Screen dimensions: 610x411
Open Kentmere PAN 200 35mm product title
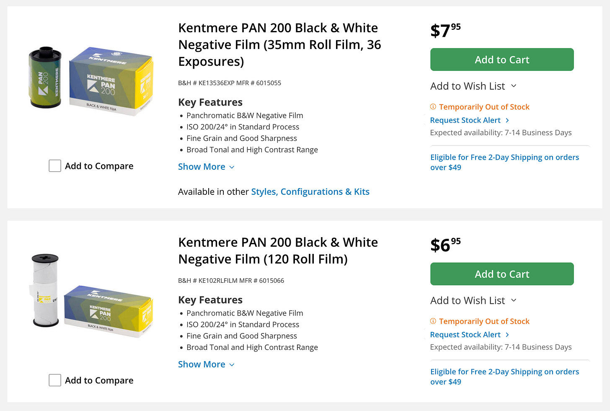(279, 44)
